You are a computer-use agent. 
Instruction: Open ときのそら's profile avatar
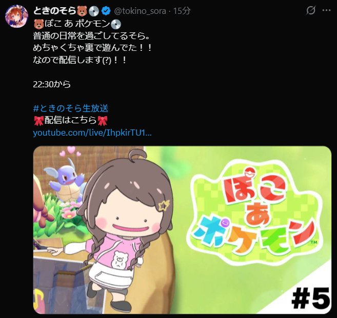16,16
